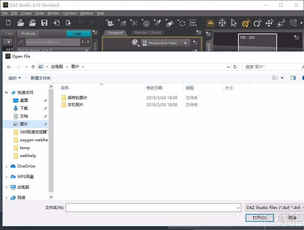Toggle the preview pane icon

tap(293, 78)
